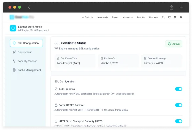Screen dimensions: 193x131
Task: Click the browser back arrow
Action: click(29, 7)
